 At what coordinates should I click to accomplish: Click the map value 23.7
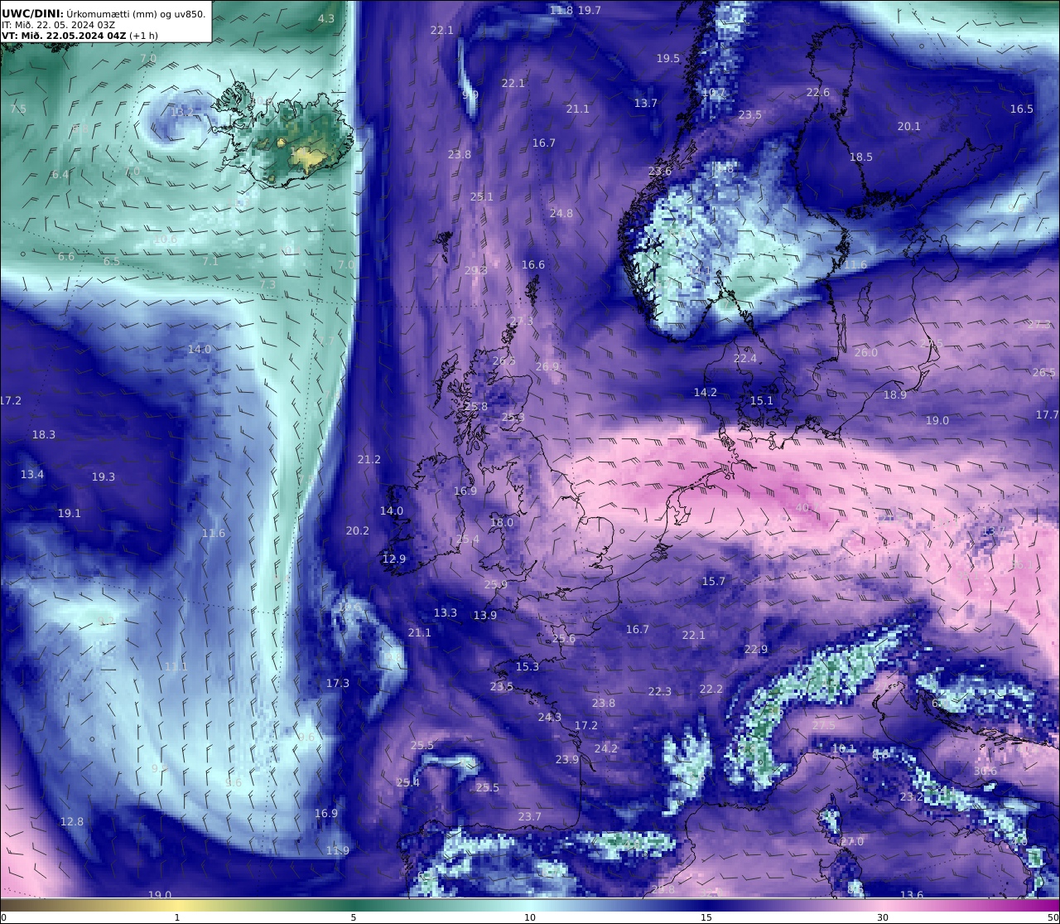coord(530,816)
